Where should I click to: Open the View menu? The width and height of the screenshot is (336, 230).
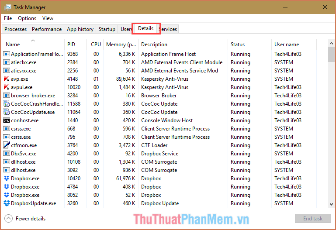(48, 18)
